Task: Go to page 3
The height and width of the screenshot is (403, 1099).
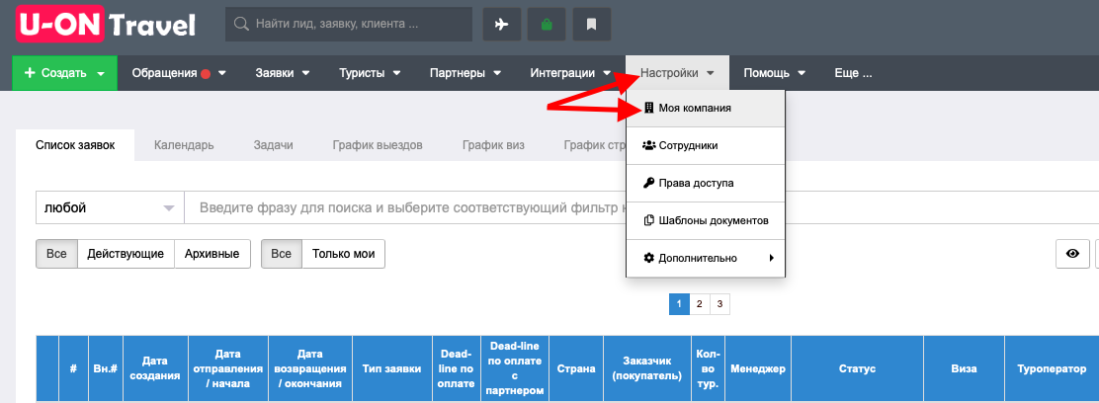Action: pyautogui.click(x=719, y=304)
